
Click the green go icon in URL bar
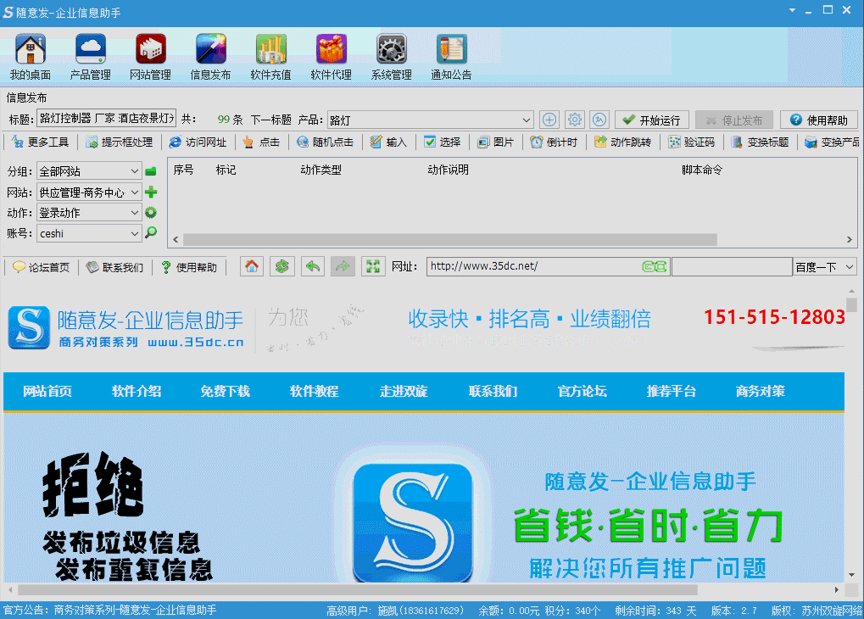pyautogui.click(x=654, y=267)
